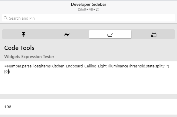Open the Pinned items tab with pin icon
Image resolution: width=177 pixels, height=117 pixels.
[x=24, y=34]
